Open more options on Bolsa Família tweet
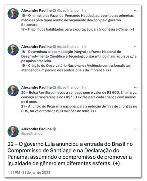Image resolution: width=147 pixels, height=181 pixels. [136, 88]
